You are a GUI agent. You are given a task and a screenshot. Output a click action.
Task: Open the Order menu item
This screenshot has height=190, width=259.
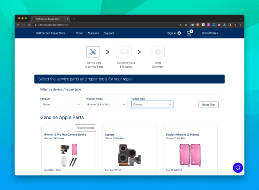(x=79, y=33)
